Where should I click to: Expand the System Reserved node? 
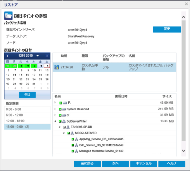[x=55, y=109]
